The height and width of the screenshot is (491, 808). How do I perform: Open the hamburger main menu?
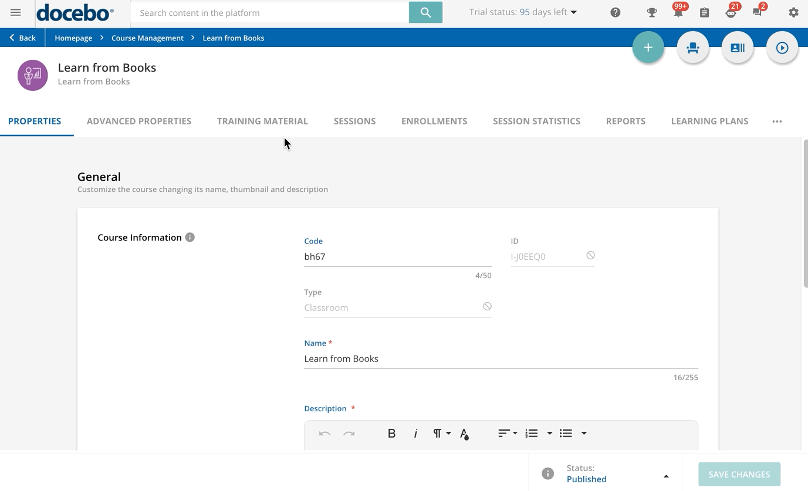(16, 12)
